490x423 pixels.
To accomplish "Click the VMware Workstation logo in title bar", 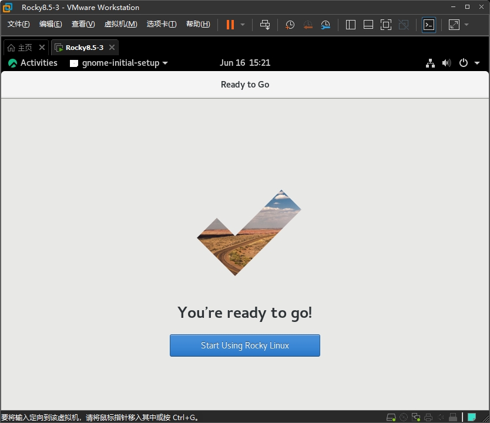I will pos(8,8).
